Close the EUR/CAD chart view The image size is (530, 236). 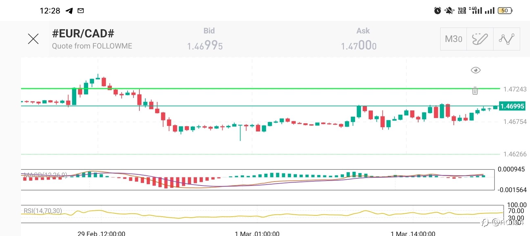(x=33, y=39)
